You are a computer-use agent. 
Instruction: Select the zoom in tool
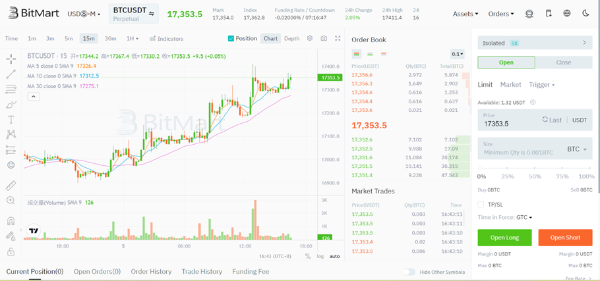click(11, 201)
